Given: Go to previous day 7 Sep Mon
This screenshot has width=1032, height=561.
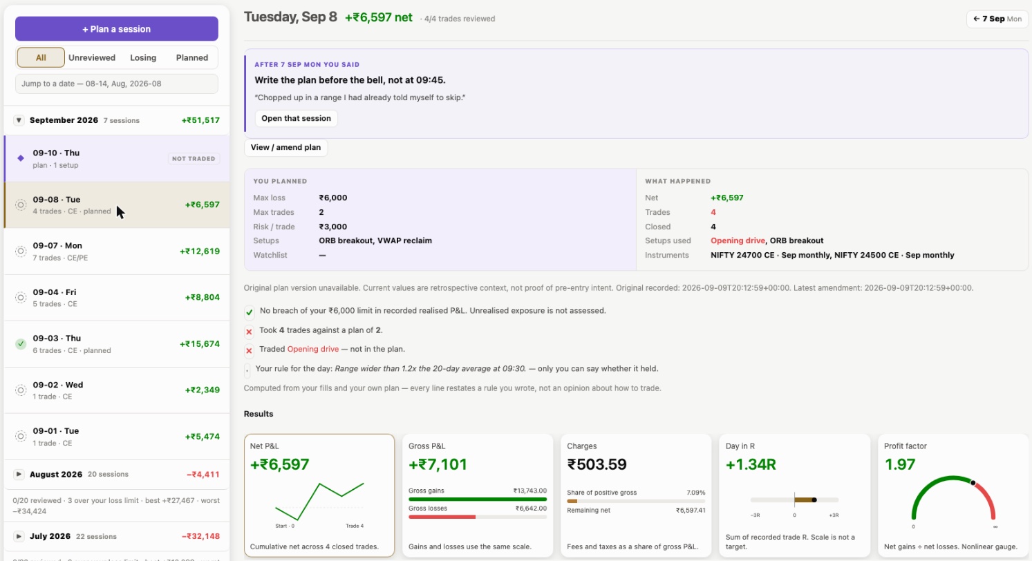Looking at the screenshot, I should click(997, 19).
